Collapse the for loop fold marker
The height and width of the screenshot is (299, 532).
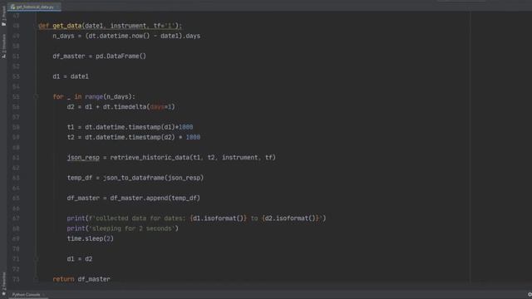point(36,96)
